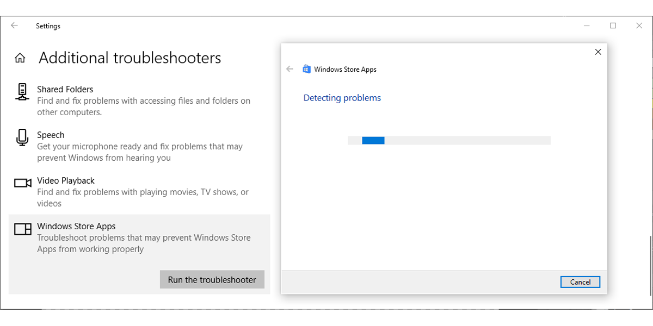Click the Detecting problems heading text
Viewport: 653px width, 326px height.
(342, 98)
